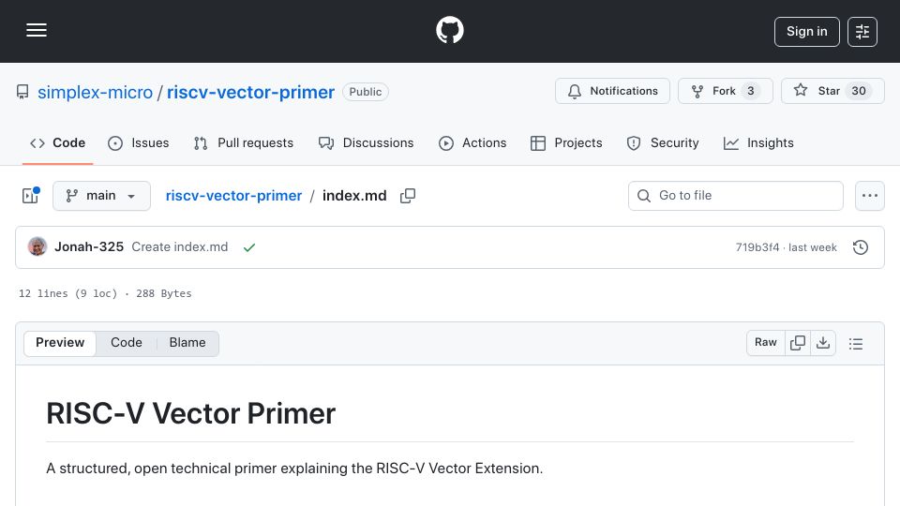
Task: Open the Discussions tab
Action: click(366, 142)
